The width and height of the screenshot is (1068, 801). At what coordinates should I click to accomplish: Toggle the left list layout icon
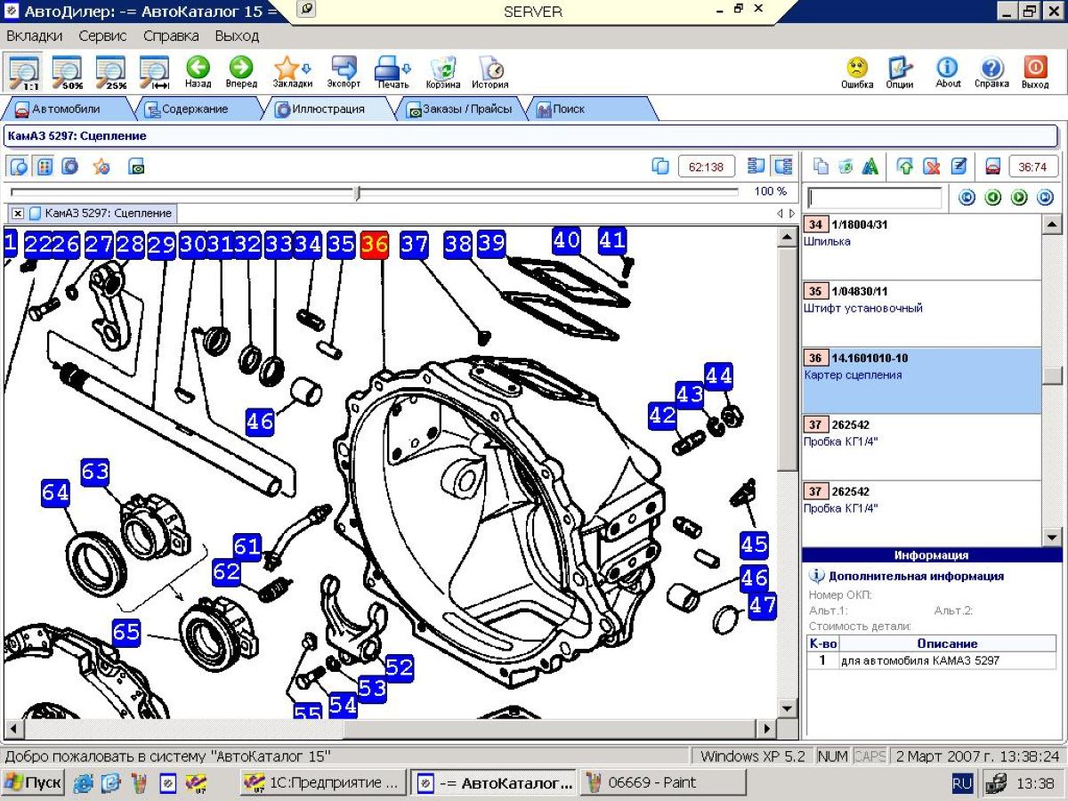pos(756,166)
